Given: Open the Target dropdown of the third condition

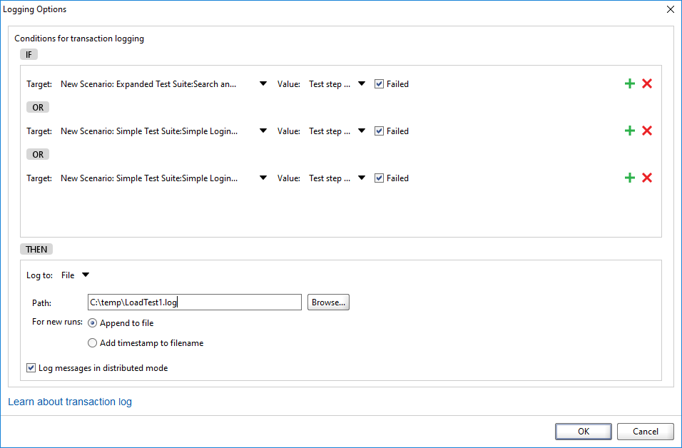Looking at the screenshot, I should (x=263, y=178).
